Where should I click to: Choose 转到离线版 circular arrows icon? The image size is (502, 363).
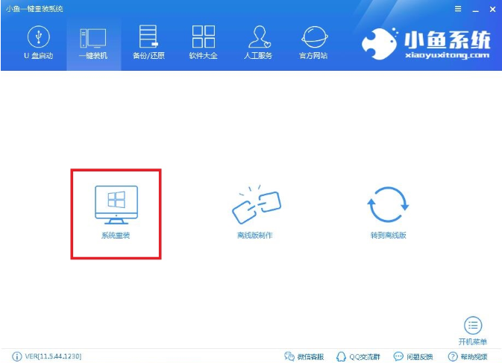(388, 203)
